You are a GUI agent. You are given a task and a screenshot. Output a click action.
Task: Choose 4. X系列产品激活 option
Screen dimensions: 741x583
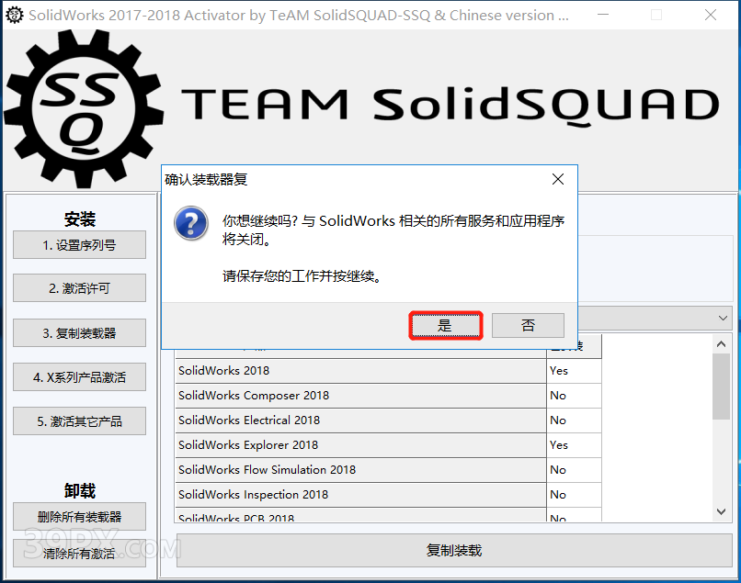[x=79, y=377]
